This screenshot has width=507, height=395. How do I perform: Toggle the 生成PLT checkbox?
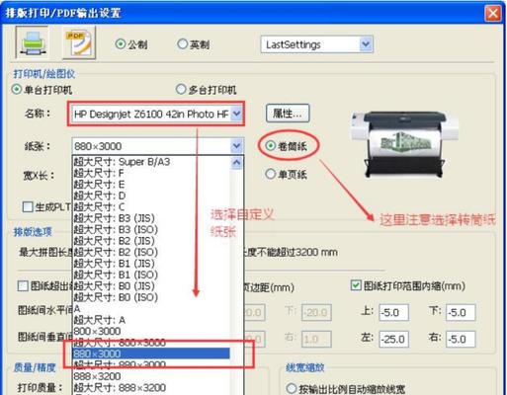28,206
